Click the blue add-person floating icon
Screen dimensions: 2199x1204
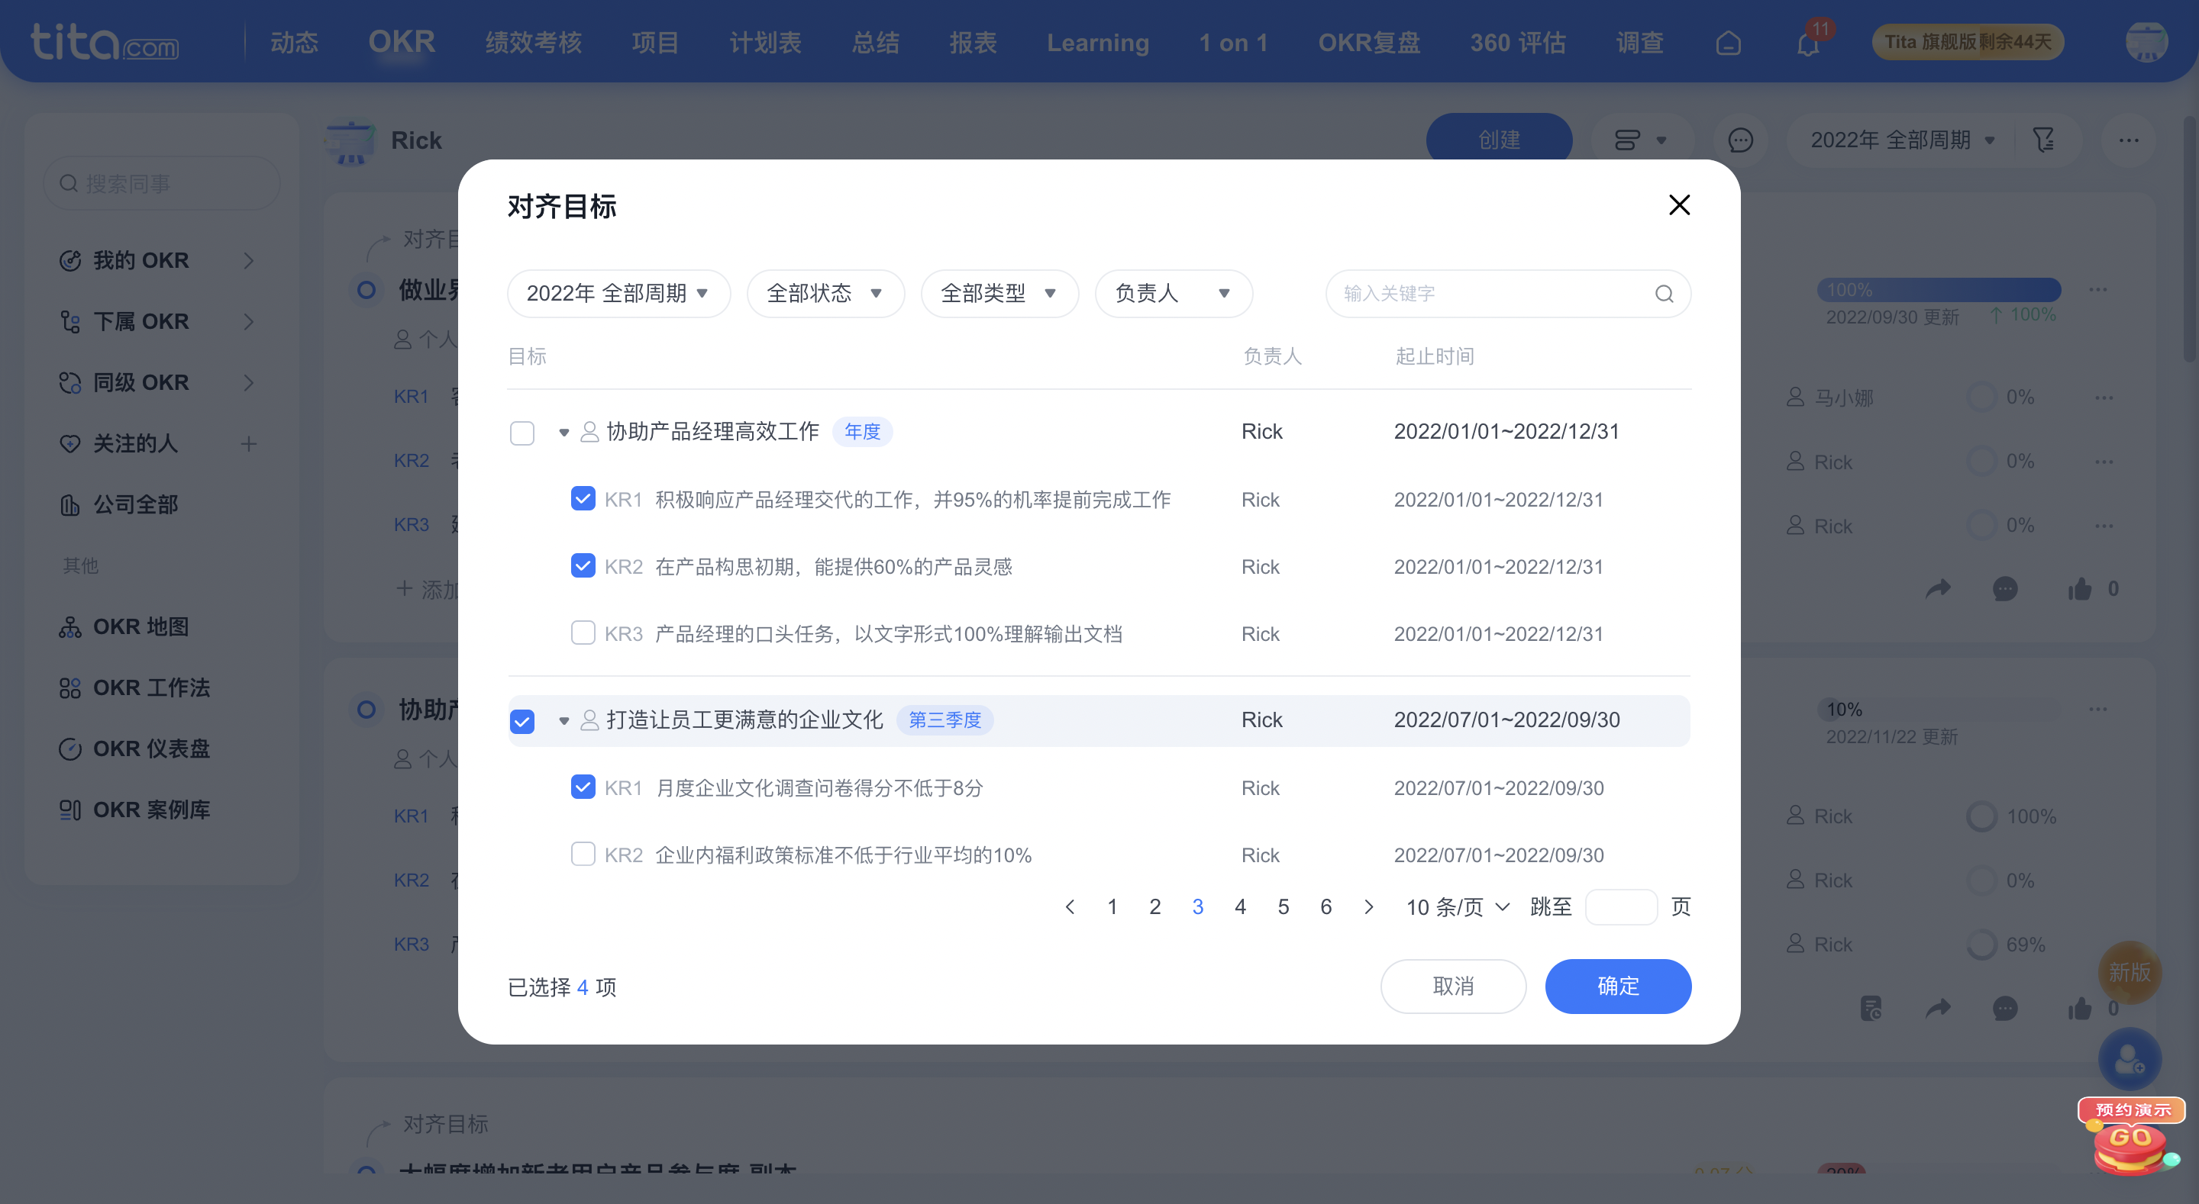[2130, 1059]
